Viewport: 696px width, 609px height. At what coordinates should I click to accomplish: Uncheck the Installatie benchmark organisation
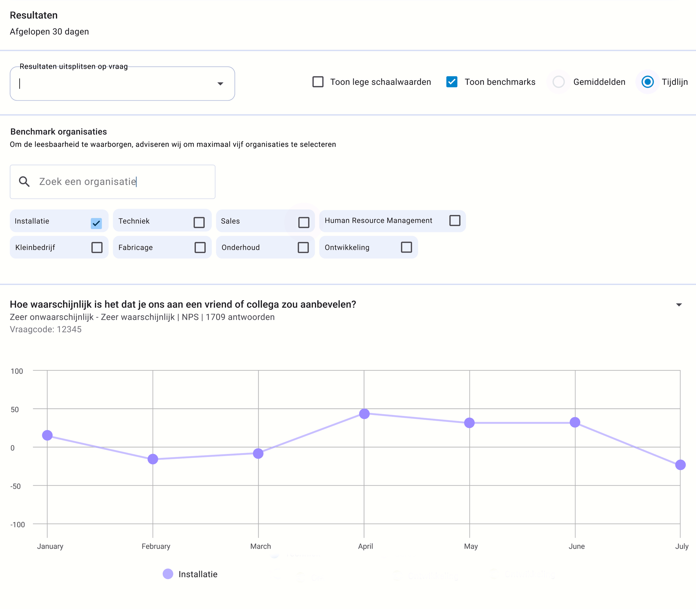point(97,223)
